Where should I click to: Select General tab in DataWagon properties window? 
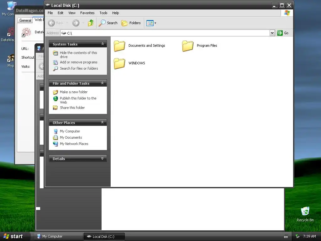pos(25,20)
